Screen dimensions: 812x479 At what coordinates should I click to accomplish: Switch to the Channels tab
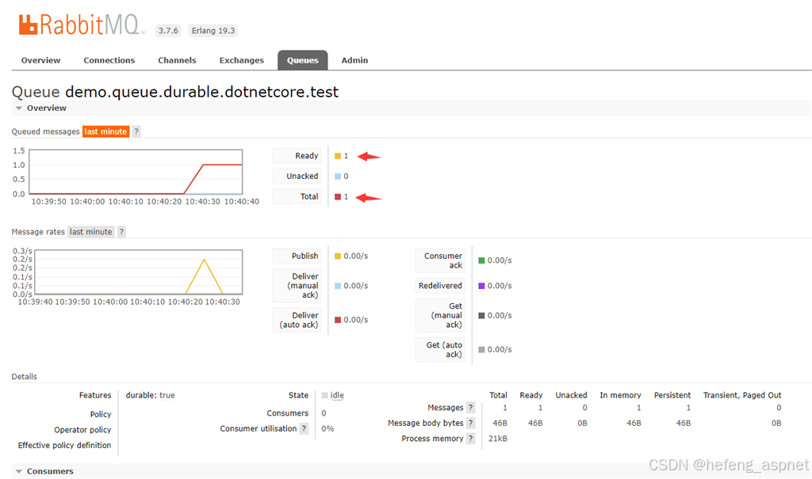coord(177,60)
